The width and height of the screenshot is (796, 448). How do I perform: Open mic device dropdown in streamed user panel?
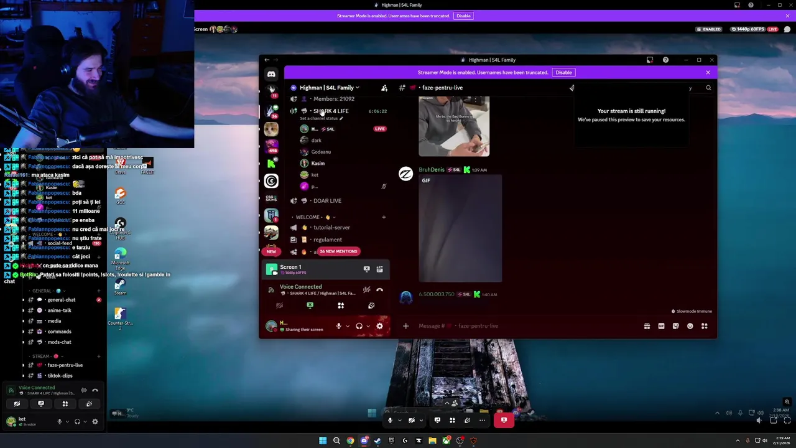[x=347, y=326]
